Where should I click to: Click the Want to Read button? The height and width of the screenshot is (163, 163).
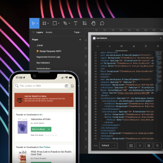pyautogui.click(x=38, y=129)
